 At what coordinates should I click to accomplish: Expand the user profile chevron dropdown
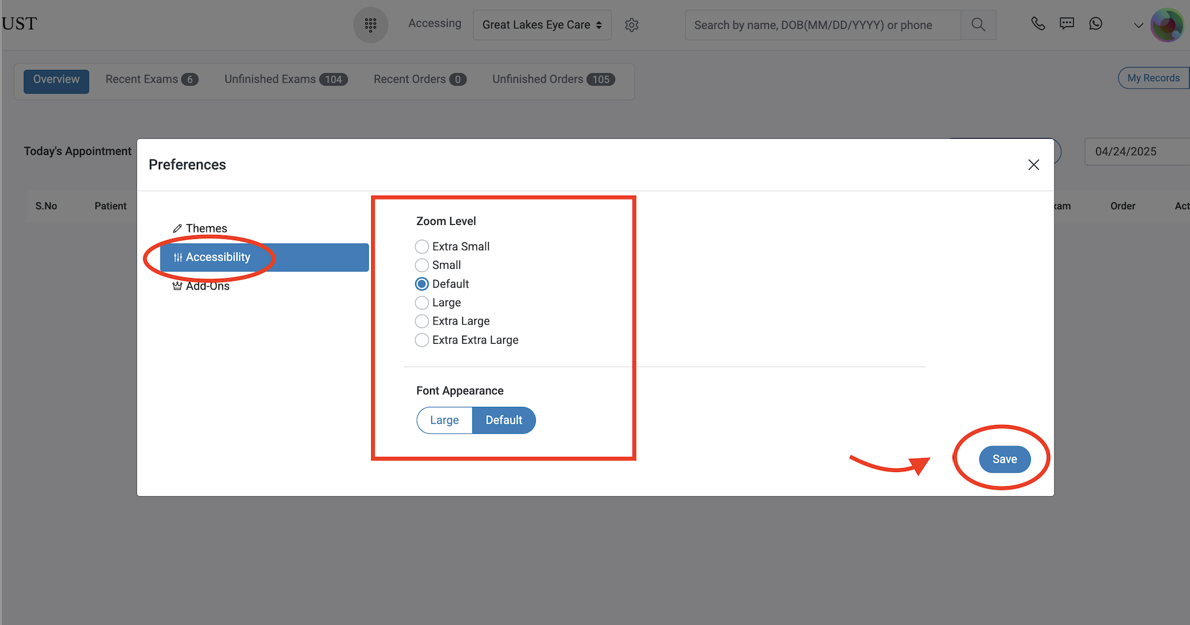point(1137,25)
